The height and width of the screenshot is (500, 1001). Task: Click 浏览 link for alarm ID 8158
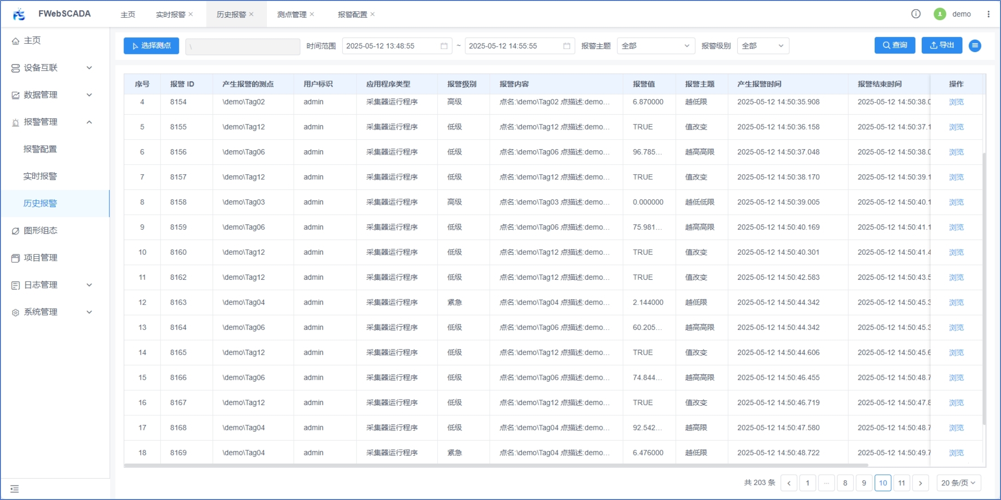(x=956, y=202)
